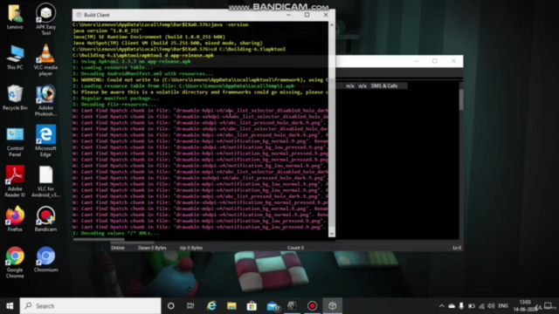
Task: Open VLC media player shortcut
Action: click(x=45, y=59)
